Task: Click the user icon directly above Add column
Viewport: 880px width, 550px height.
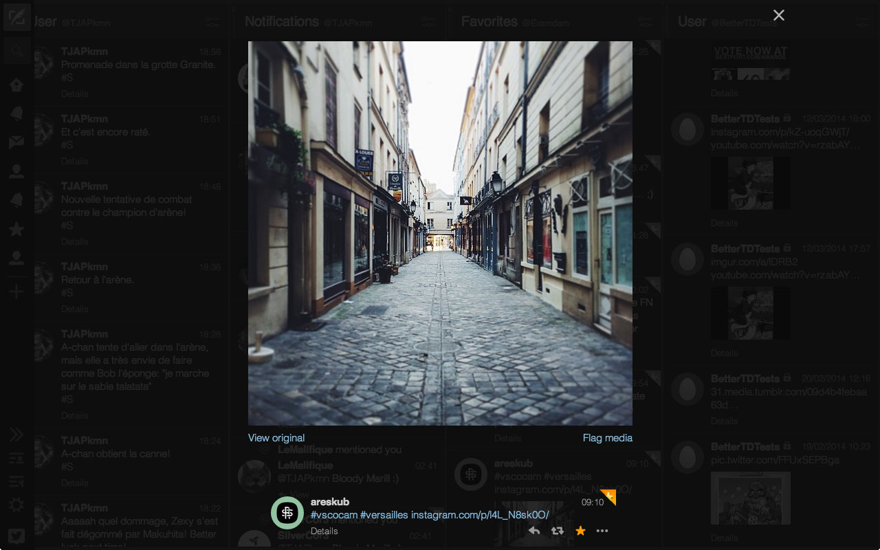Action: click(x=16, y=258)
